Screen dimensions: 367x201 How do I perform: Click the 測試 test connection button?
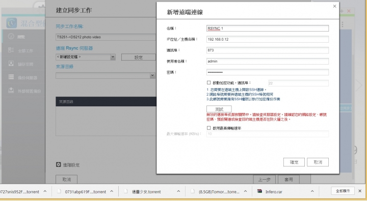(x=219, y=109)
